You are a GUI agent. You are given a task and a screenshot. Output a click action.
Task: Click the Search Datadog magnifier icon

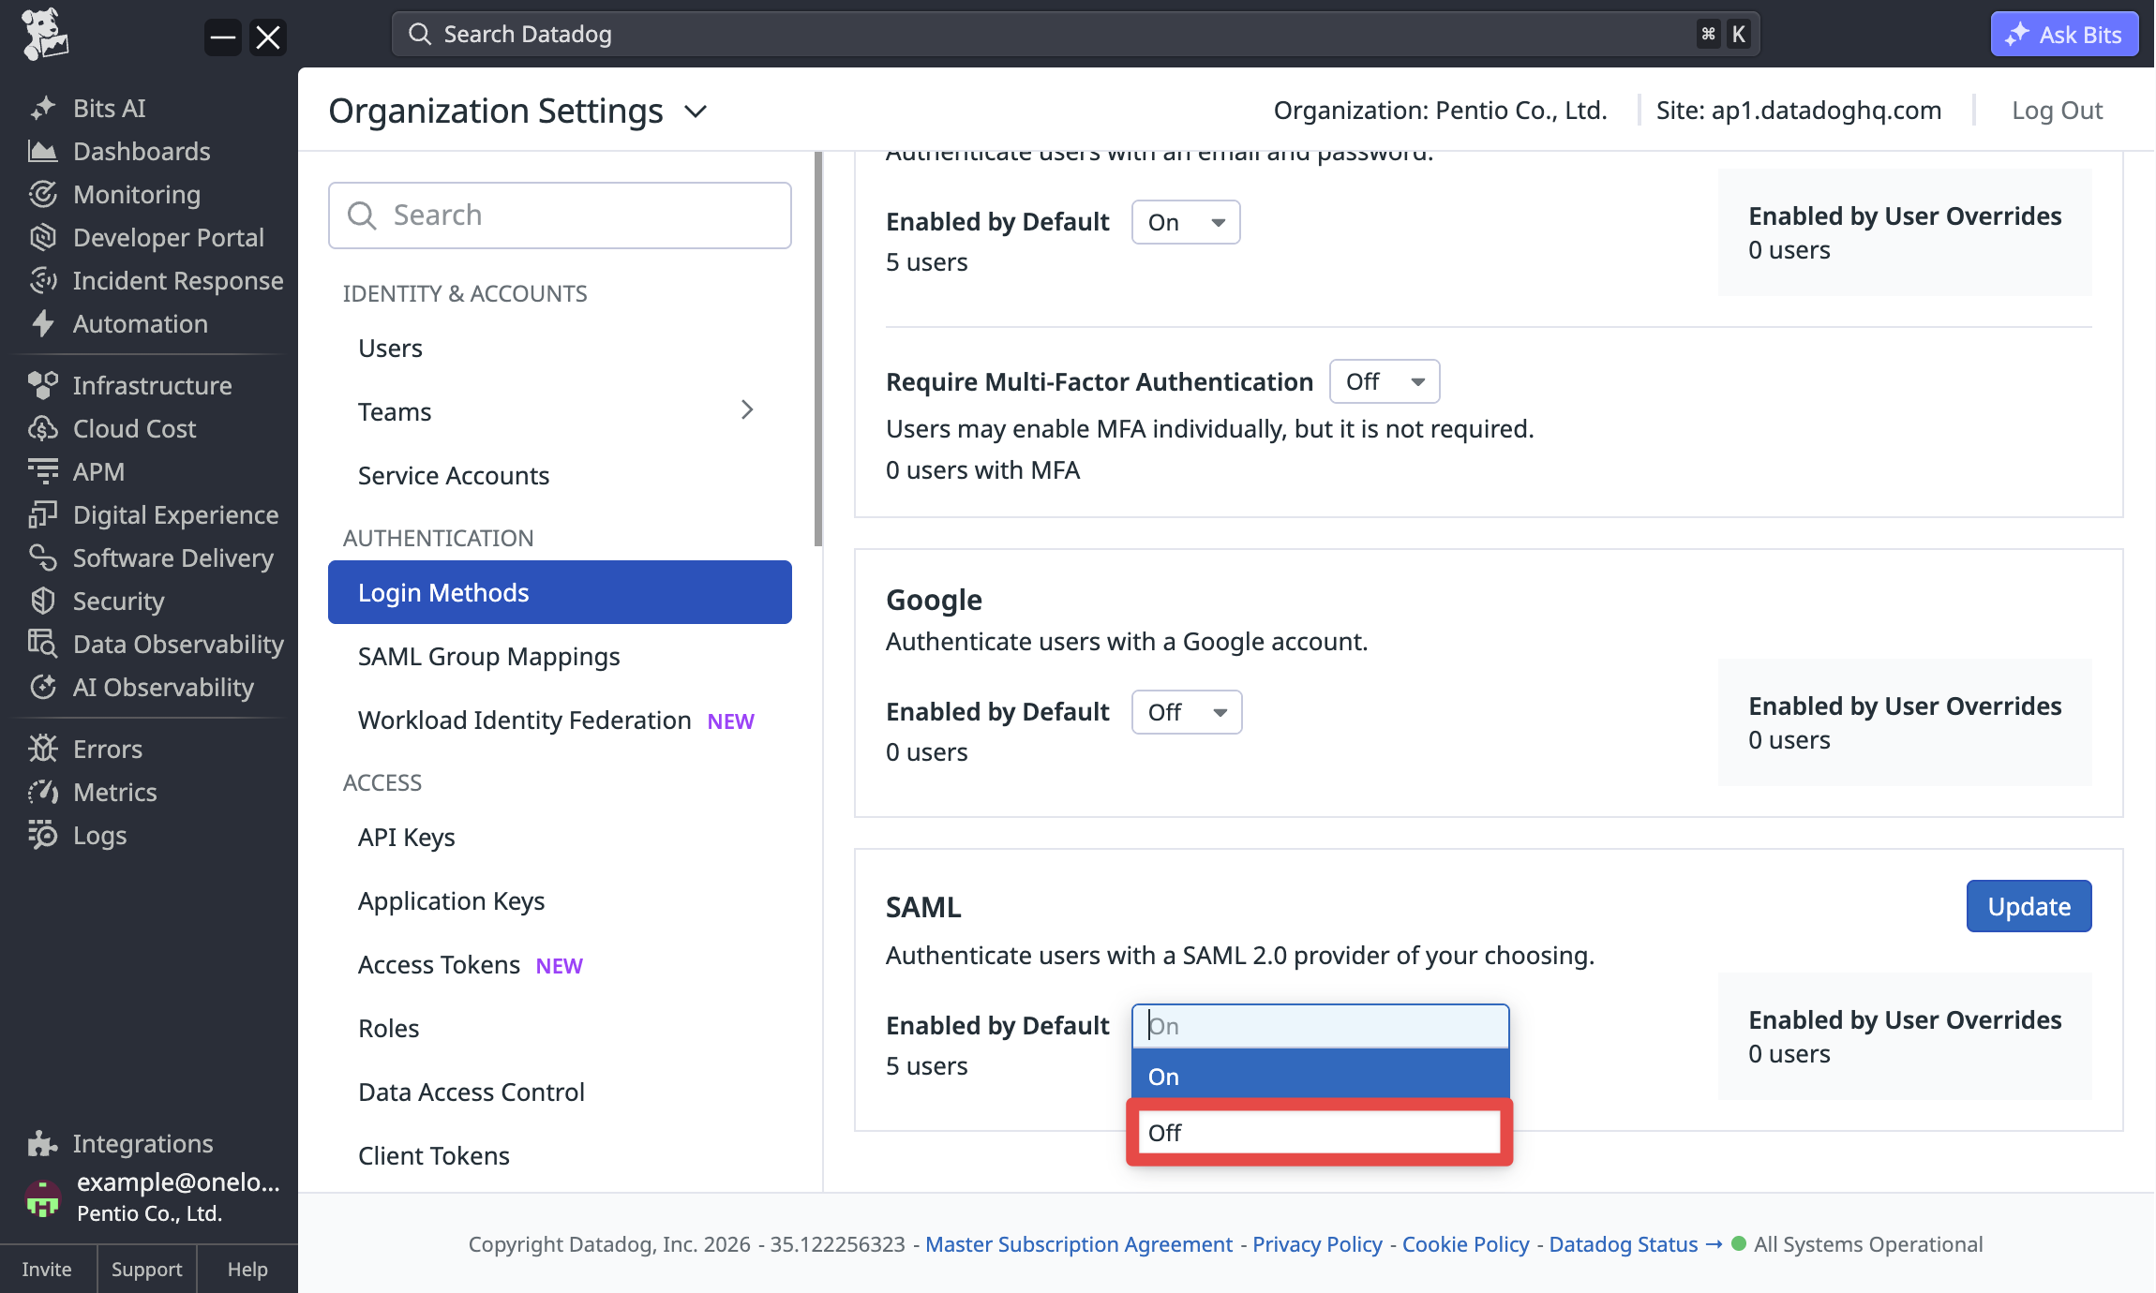coord(419,35)
